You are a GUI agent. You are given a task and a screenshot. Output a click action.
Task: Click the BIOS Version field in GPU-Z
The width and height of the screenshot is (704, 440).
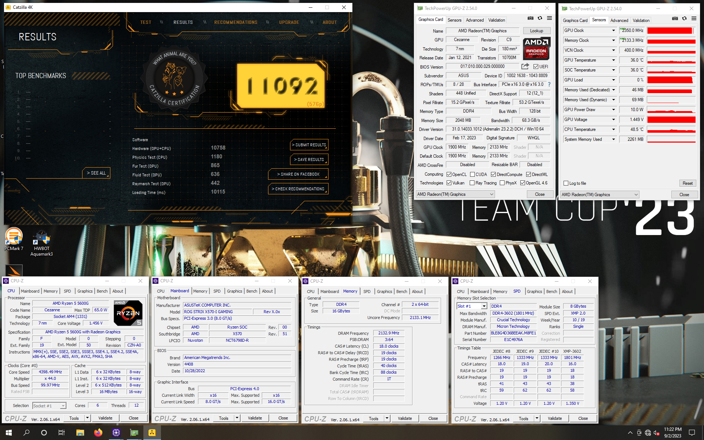pos(483,66)
